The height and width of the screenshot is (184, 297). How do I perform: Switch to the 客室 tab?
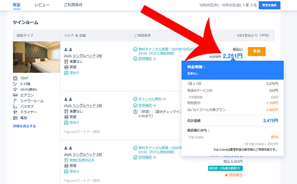pyautogui.click(x=16, y=5)
